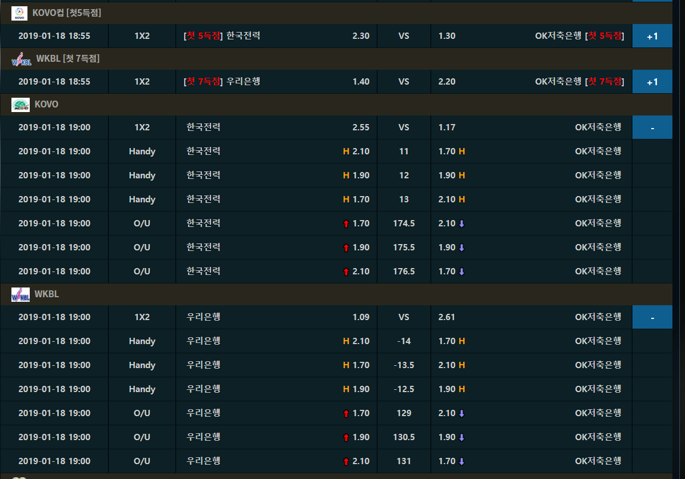Select OK저축은행 1X2 odds 2.61
The image size is (685, 479).
pos(531,317)
